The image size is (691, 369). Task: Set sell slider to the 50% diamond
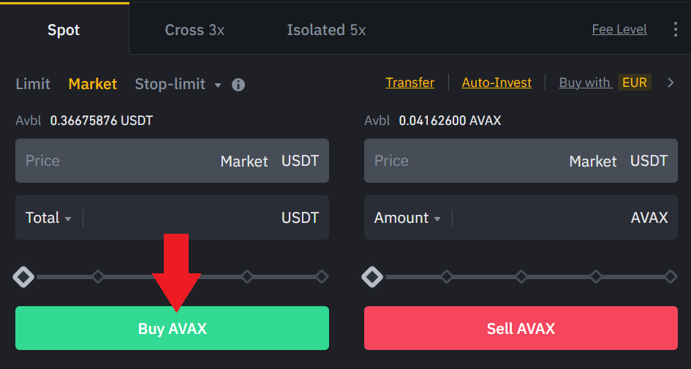point(521,277)
